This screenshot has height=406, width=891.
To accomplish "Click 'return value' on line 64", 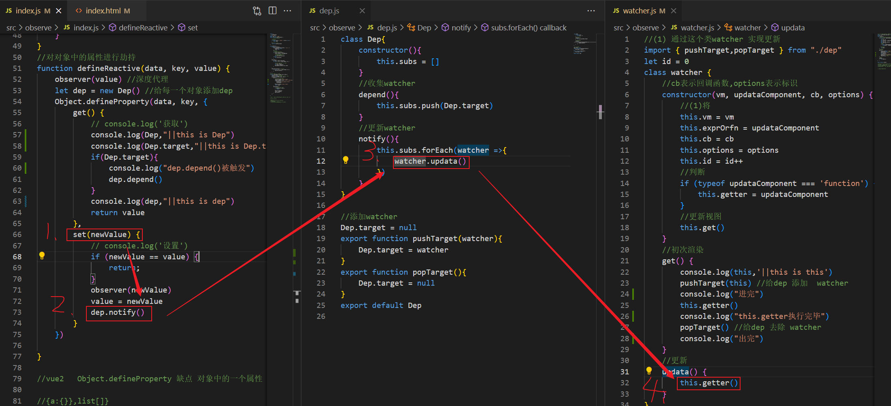I will pyautogui.click(x=118, y=213).
